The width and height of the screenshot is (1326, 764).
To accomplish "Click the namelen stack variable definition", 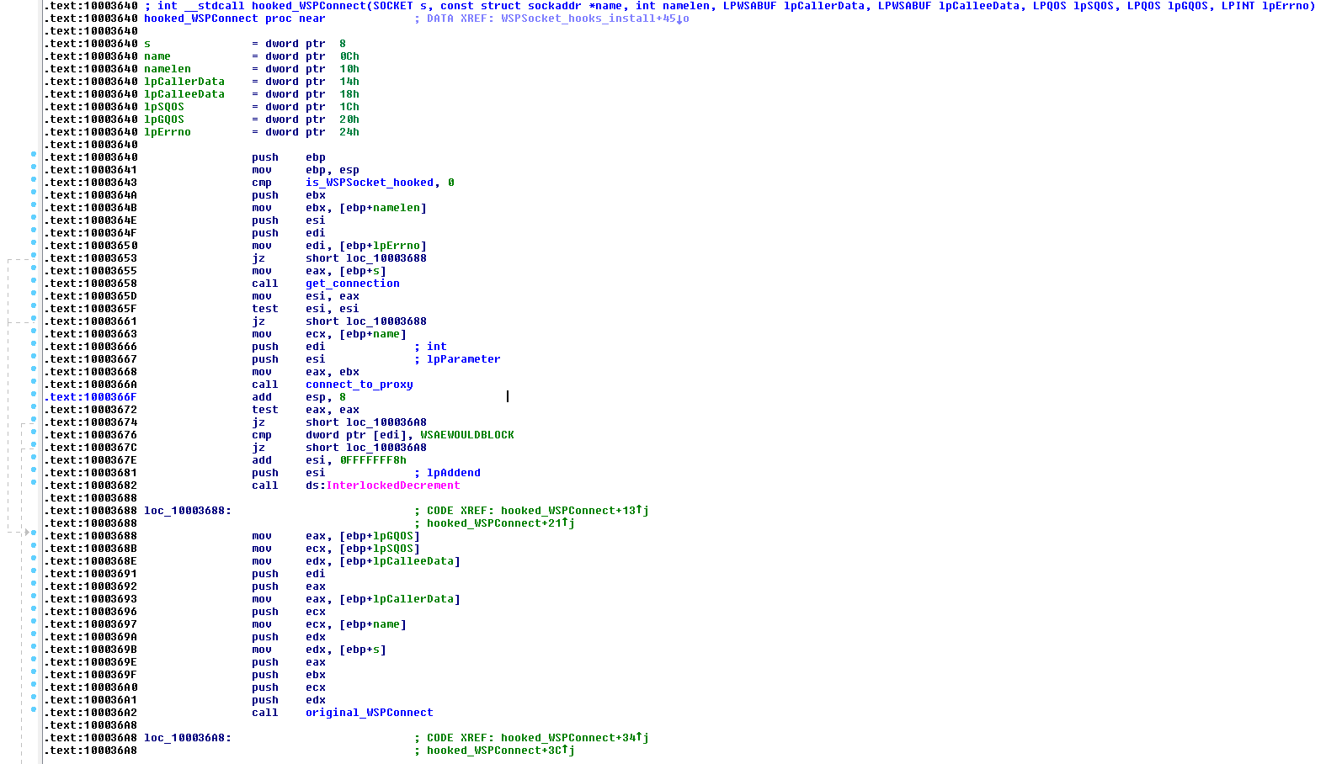I will point(168,69).
